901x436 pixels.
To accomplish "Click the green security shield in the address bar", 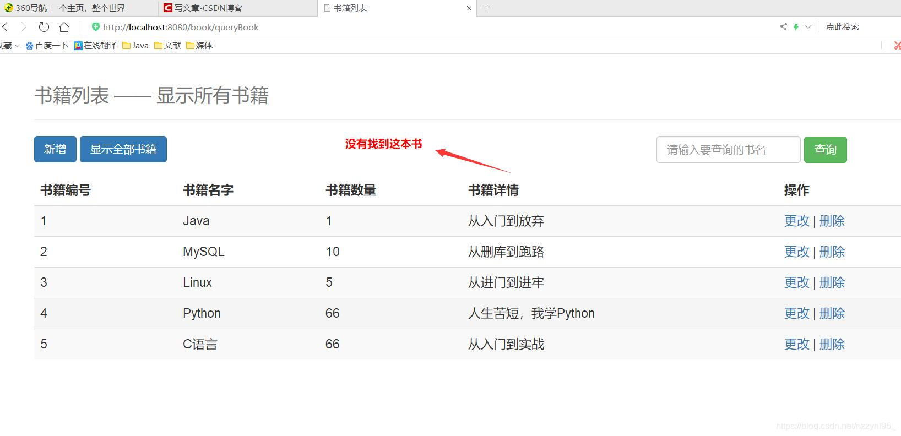I will coord(95,27).
